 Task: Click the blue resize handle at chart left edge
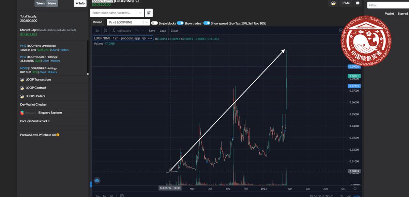[x=91, y=184]
